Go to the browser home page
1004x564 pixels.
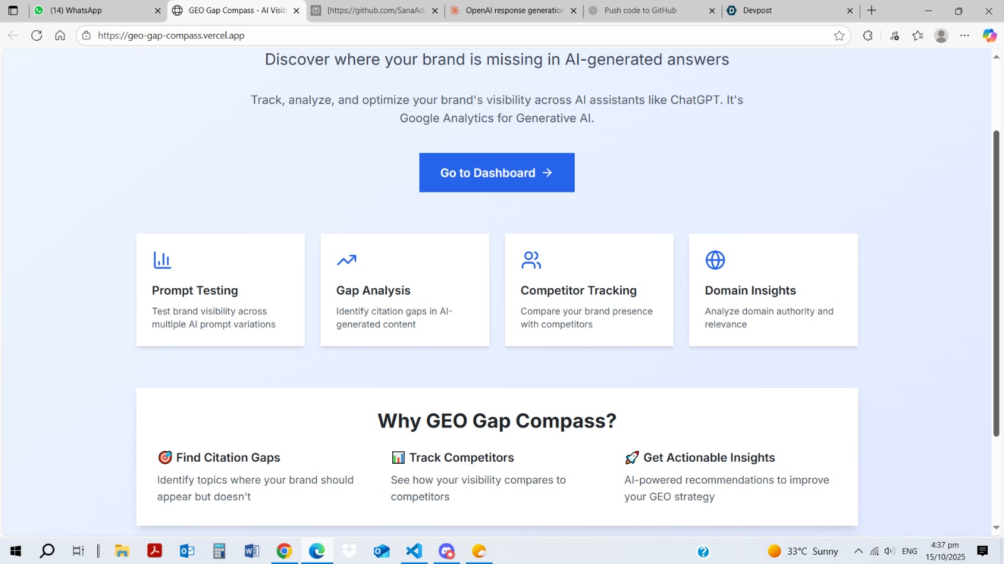click(60, 36)
